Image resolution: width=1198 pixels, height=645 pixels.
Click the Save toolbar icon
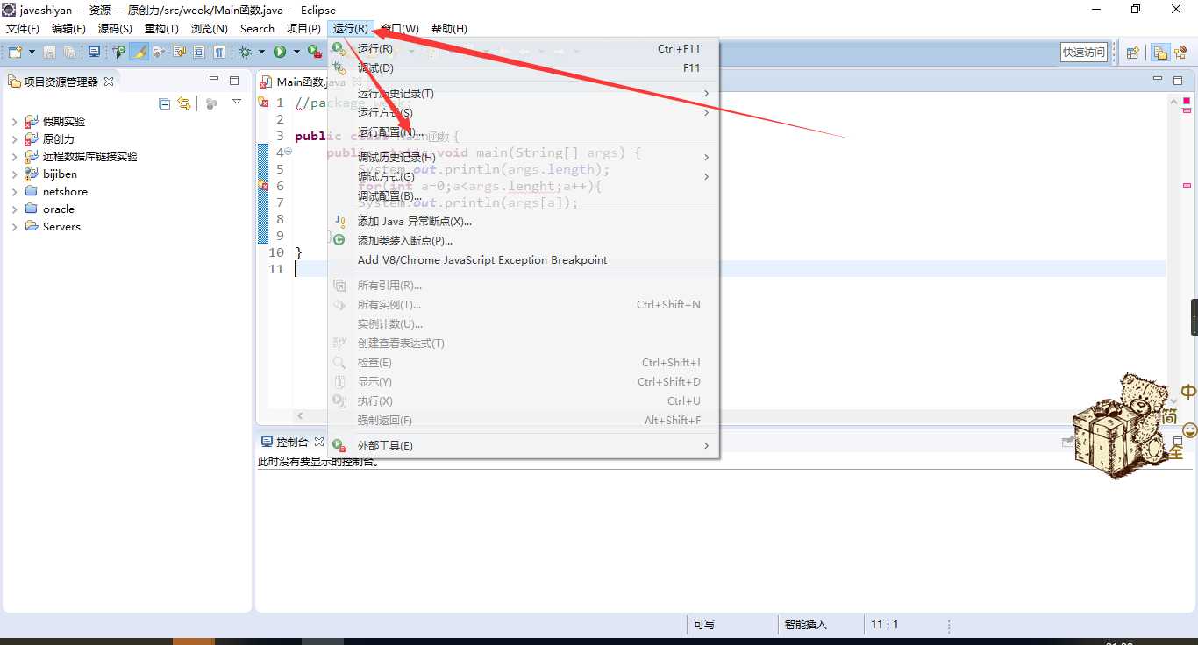tap(50, 53)
